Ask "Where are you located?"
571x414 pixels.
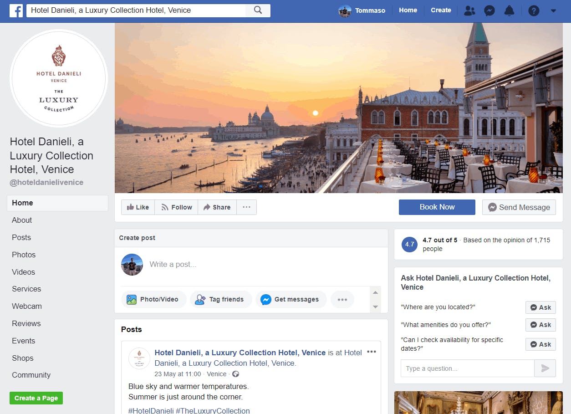pos(540,307)
